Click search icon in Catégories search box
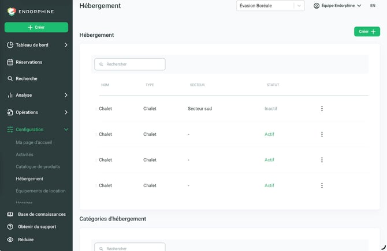387x251 pixels. pyautogui.click(x=101, y=249)
